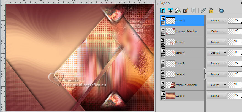Click the layer type icon of Promoted Selection 1
Image resolution: width=242 pixels, height=112 pixels.
(163, 83)
